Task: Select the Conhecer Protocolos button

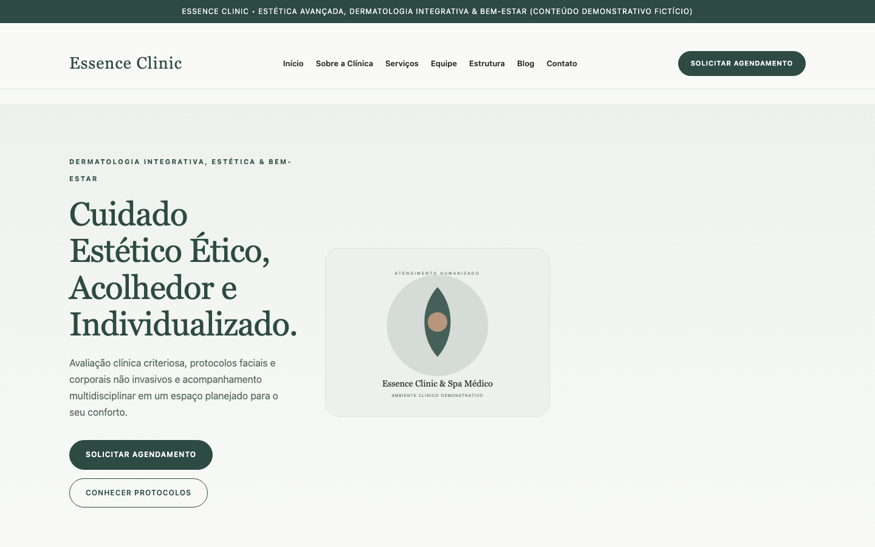Action: click(x=139, y=493)
